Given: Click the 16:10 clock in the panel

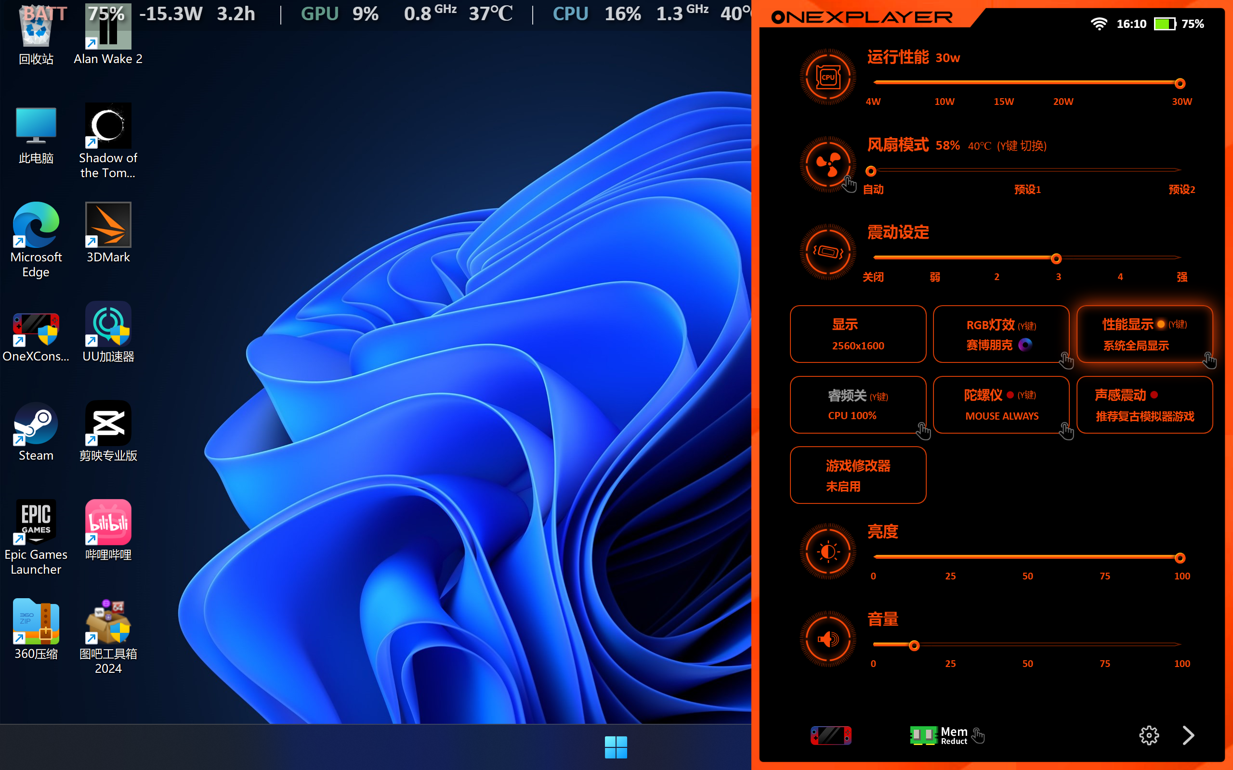Looking at the screenshot, I should 1131,24.
